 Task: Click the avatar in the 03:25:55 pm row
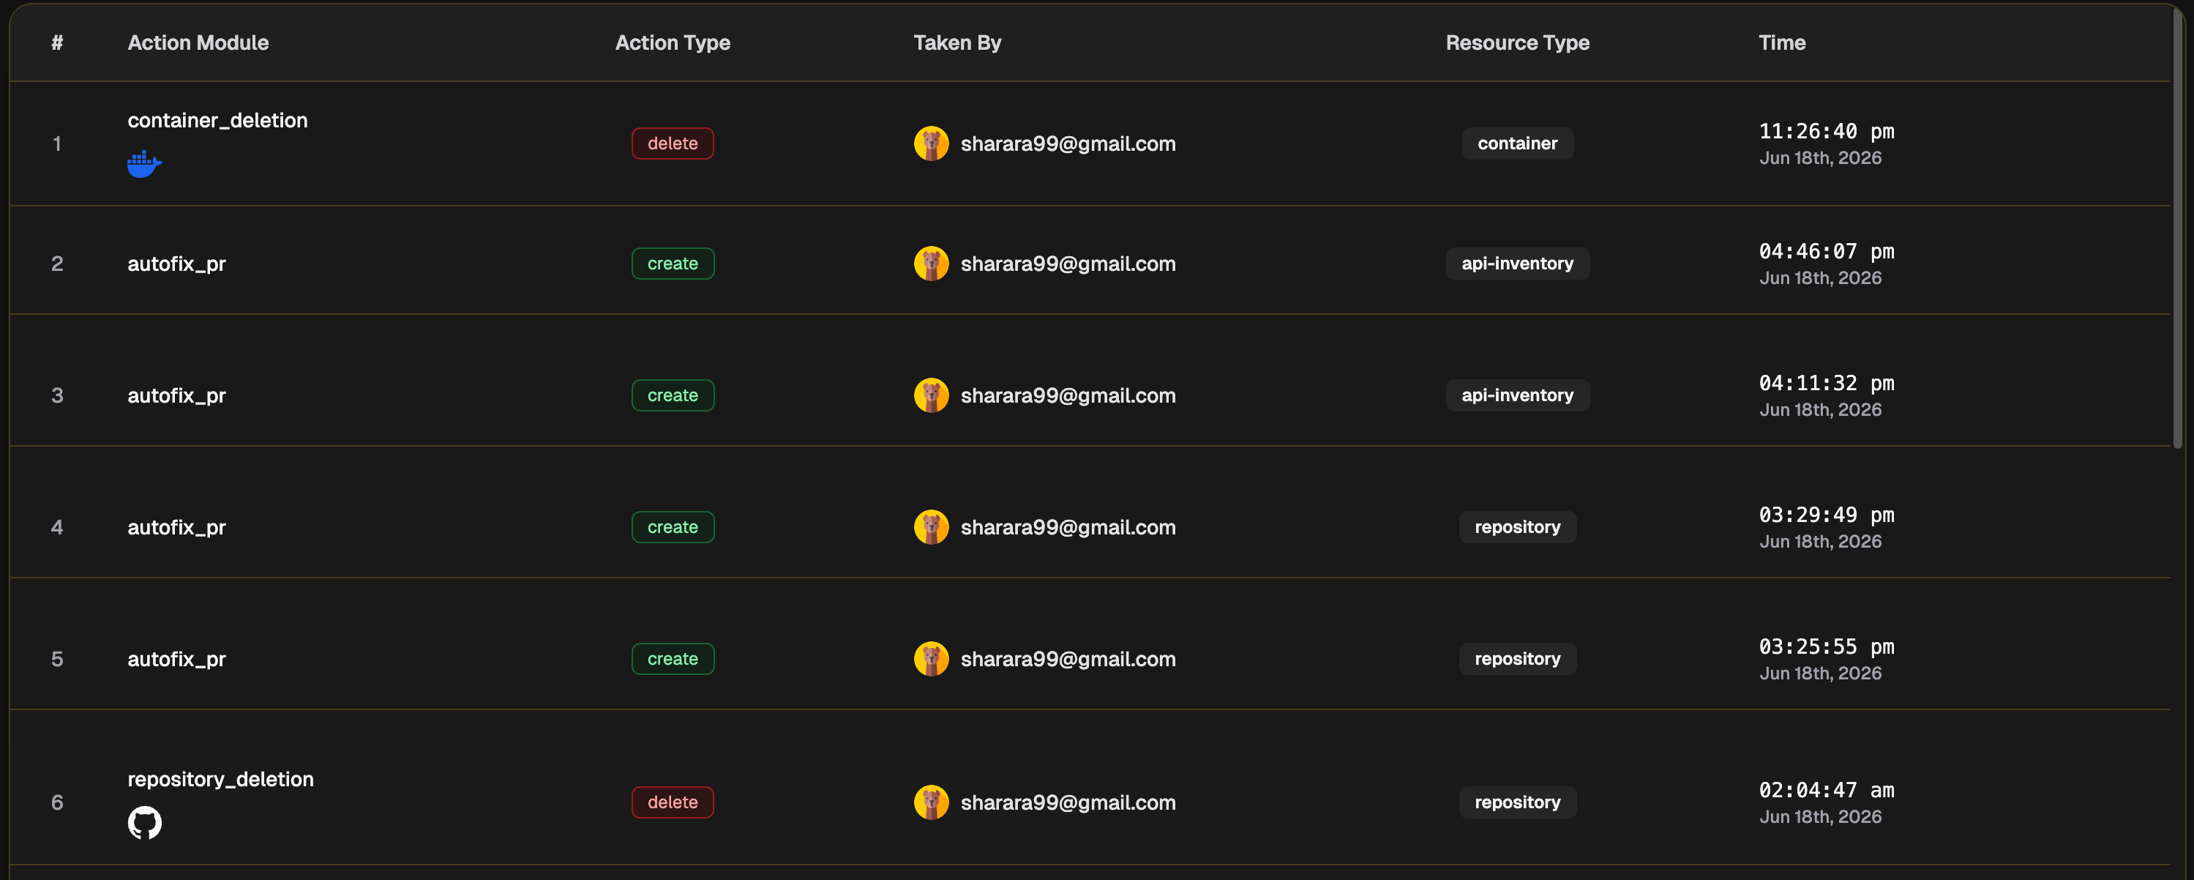coord(931,658)
